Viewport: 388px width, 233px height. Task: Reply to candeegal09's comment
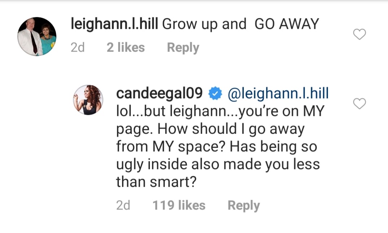(243, 205)
